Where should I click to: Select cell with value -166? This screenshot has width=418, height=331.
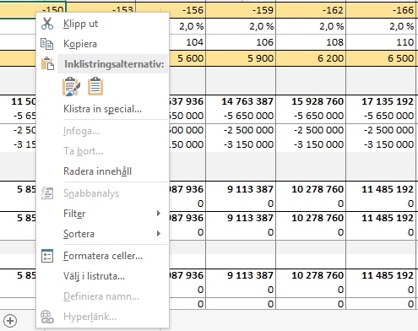(x=382, y=10)
